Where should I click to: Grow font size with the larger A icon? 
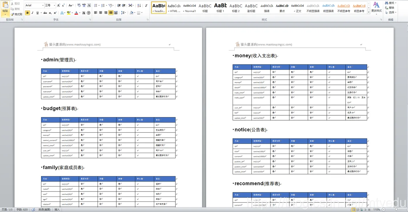59,5
